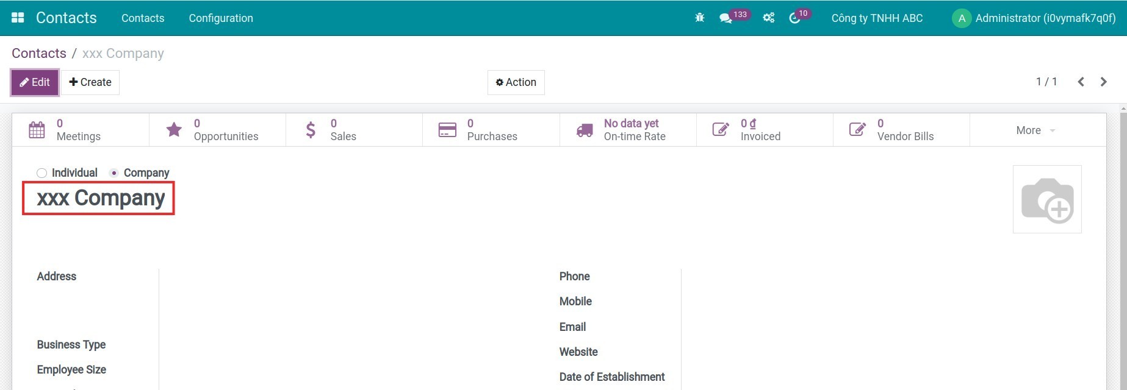Open Meetings calendar stat button
The image size is (1127, 390).
[x=80, y=130]
